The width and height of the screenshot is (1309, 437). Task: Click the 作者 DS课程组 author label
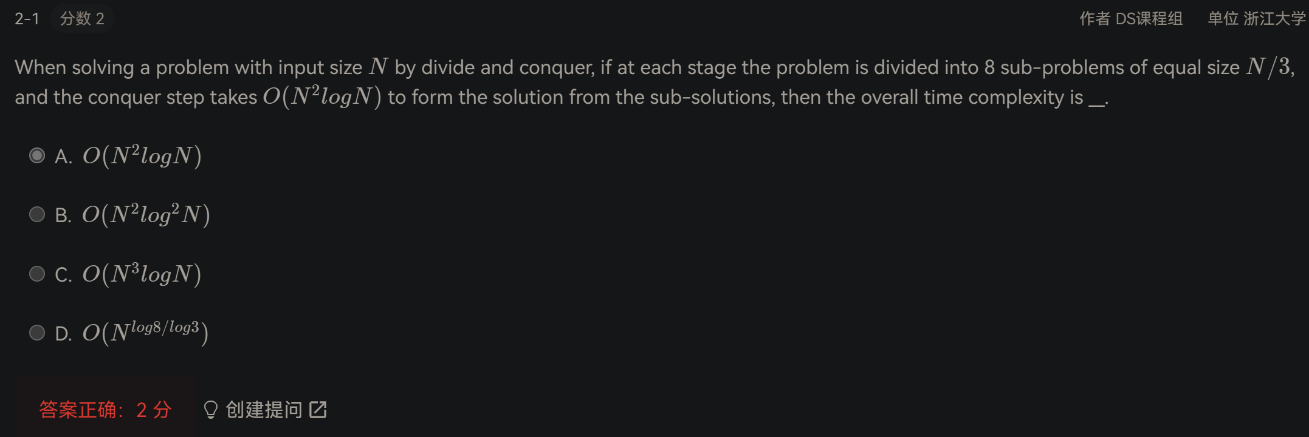tap(1131, 19)
